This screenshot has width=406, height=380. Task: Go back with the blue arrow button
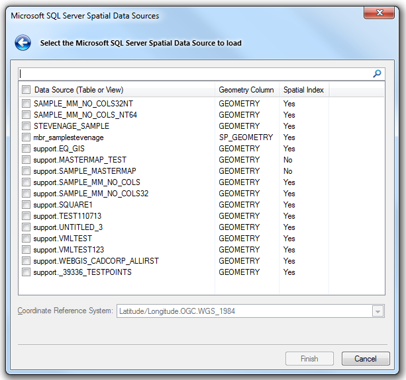click(23, 42)
